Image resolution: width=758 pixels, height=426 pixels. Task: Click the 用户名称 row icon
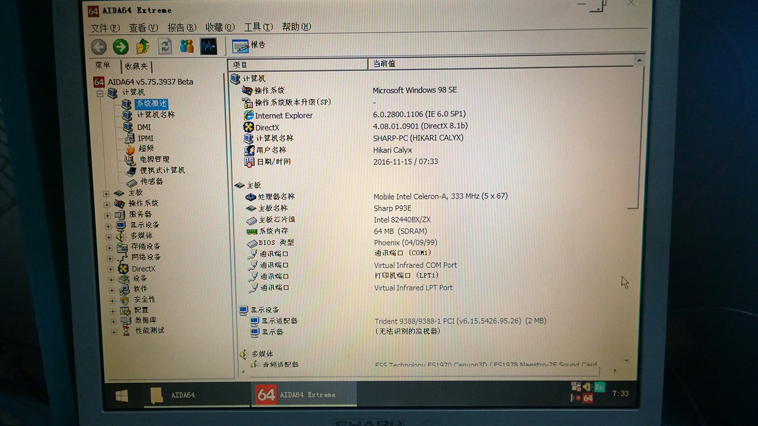[250, 150]
